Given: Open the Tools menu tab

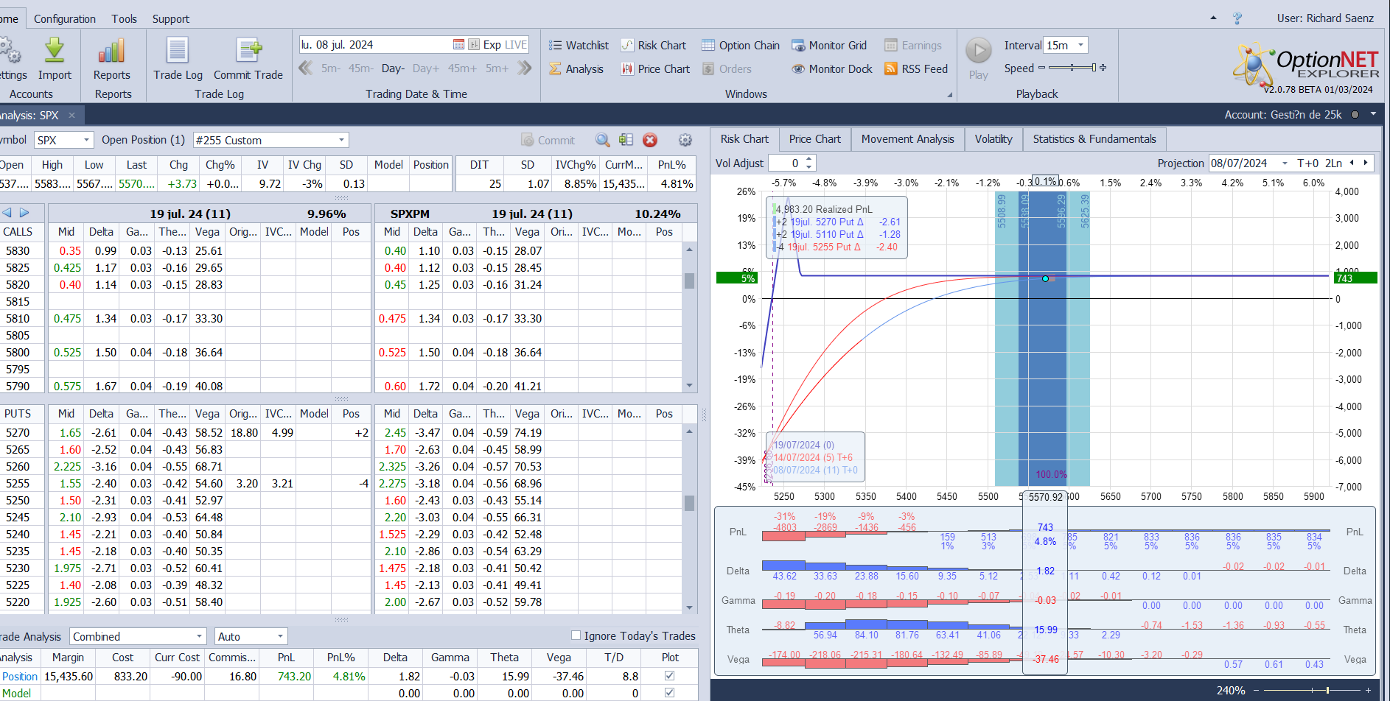Looking at the screenshot, I should 124,19.
